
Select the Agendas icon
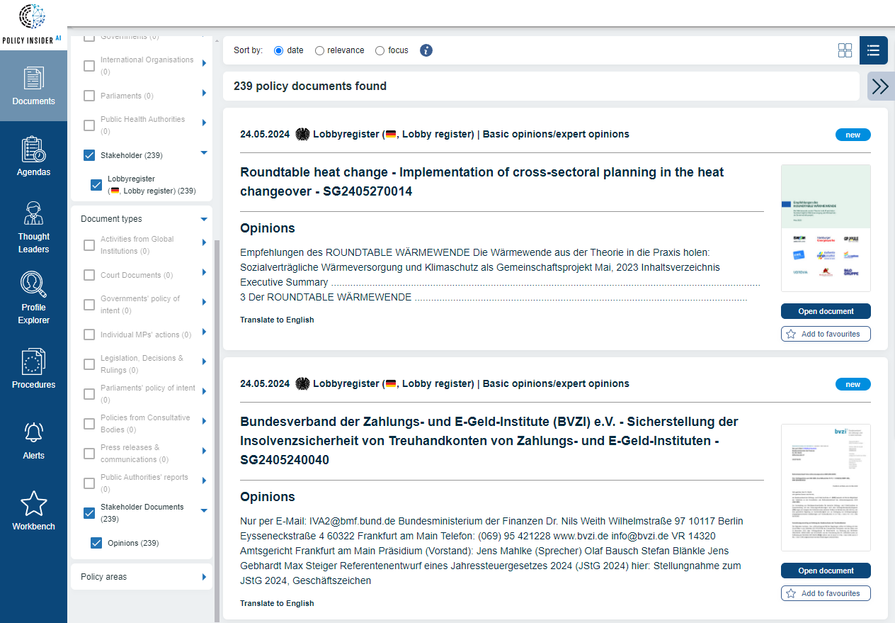[x=33, y=156]
